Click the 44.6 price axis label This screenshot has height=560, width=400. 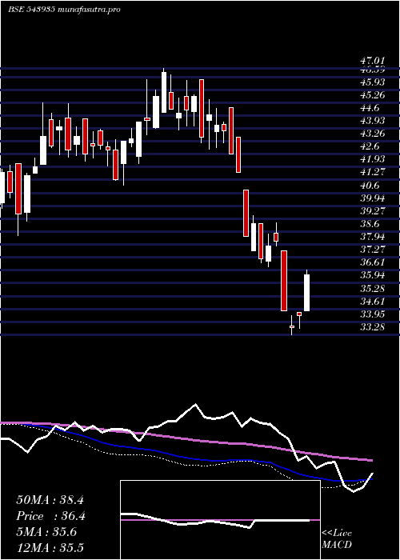click(370, 108)
